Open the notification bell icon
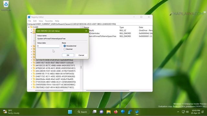Viewport: 207px width, 116px height. tap(203, 112)
